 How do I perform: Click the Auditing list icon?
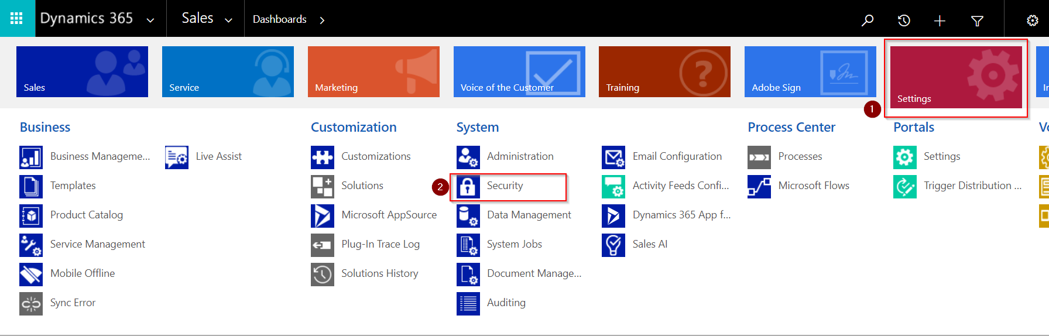(x=468, y=303)
